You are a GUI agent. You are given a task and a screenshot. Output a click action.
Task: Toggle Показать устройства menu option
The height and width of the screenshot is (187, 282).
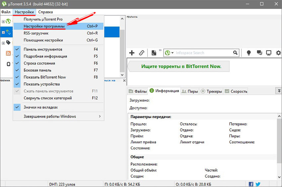coord(58,84)
